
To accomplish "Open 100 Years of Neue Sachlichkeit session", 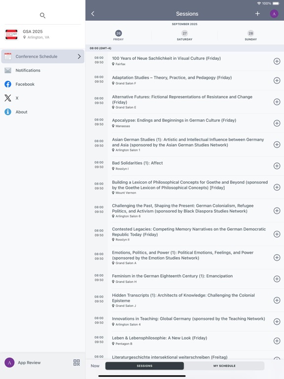I will click(166, 58).
